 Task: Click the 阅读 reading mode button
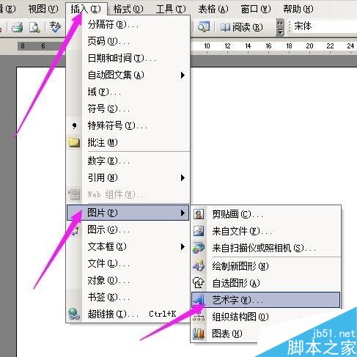(241, 27)
